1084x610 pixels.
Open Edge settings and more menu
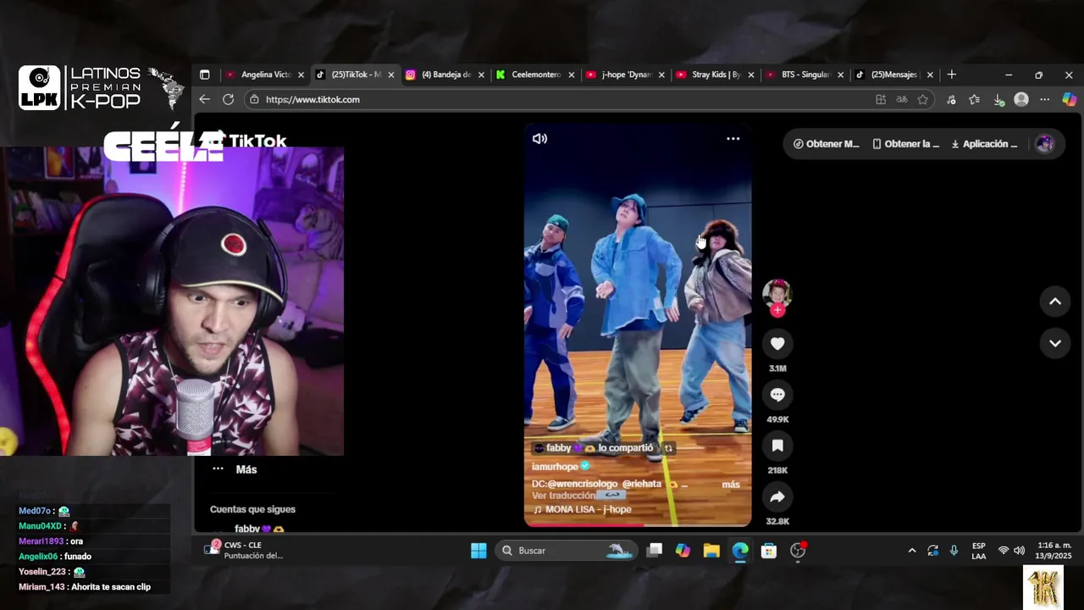[x=1045, y=99]
